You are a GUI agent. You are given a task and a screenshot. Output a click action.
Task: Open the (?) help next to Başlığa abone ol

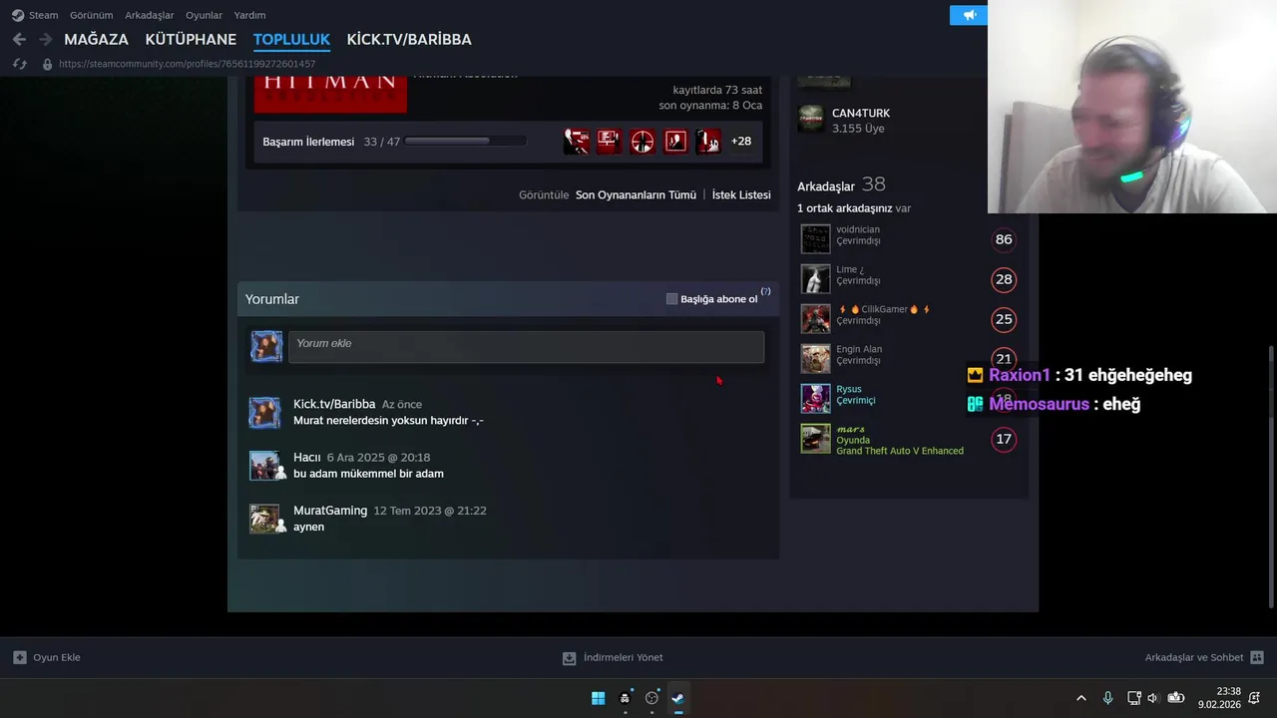[x=765, y=292]
